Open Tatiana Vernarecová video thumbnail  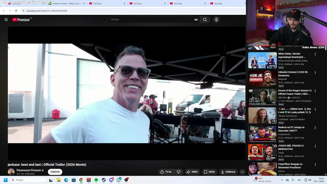click(262, 115)
